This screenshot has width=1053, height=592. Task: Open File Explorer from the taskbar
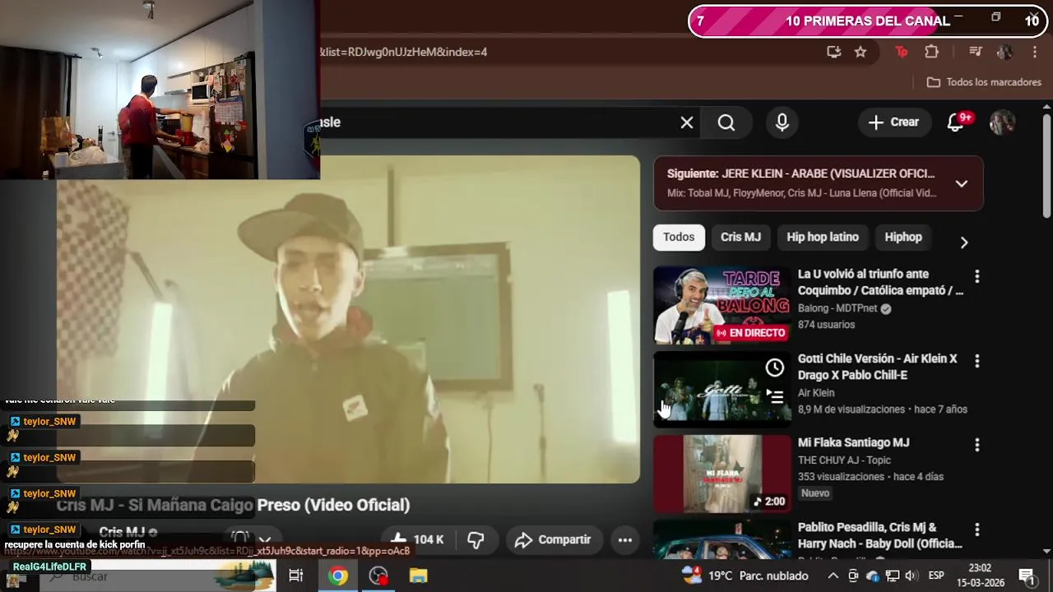[x=419, y=576]
